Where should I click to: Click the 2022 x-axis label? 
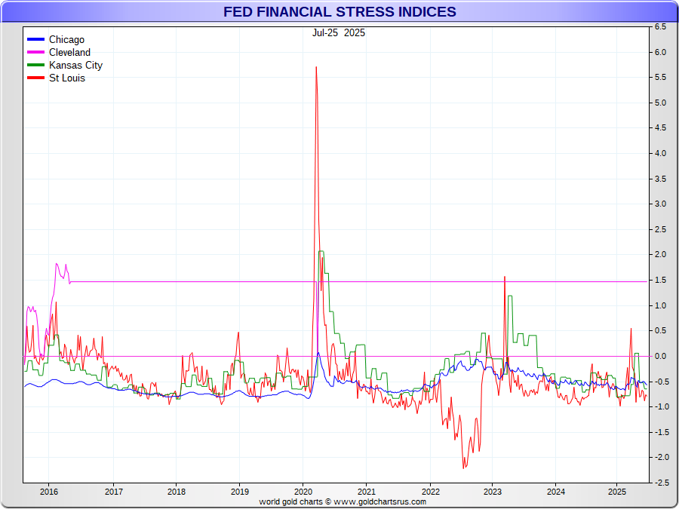click(x=429, y=492)
